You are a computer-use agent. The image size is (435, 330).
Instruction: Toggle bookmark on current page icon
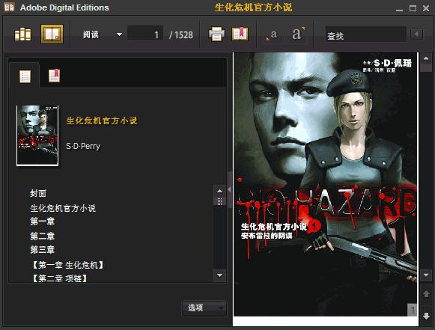[240, 34]
